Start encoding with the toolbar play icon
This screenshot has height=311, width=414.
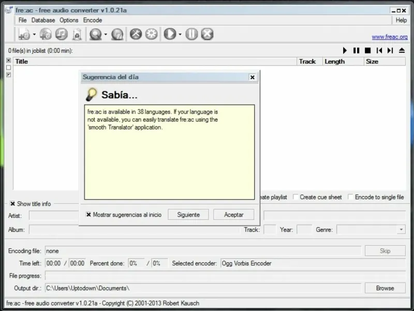tap(170, 34)
